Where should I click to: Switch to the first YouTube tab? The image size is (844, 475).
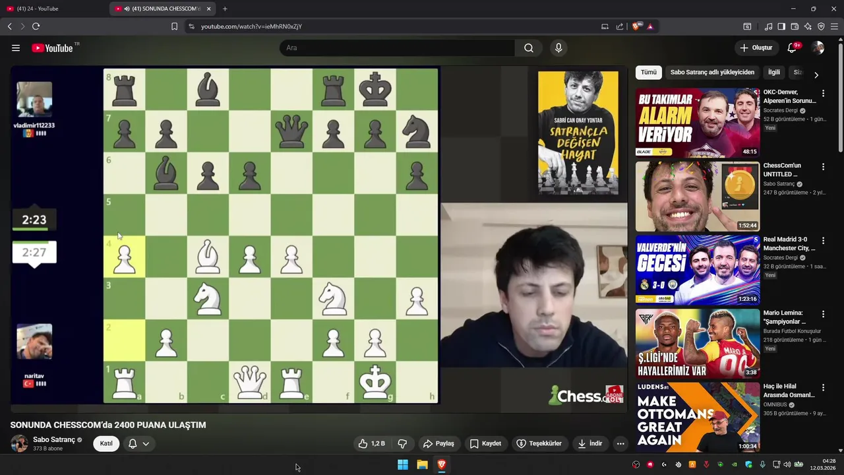coord(54,9)
